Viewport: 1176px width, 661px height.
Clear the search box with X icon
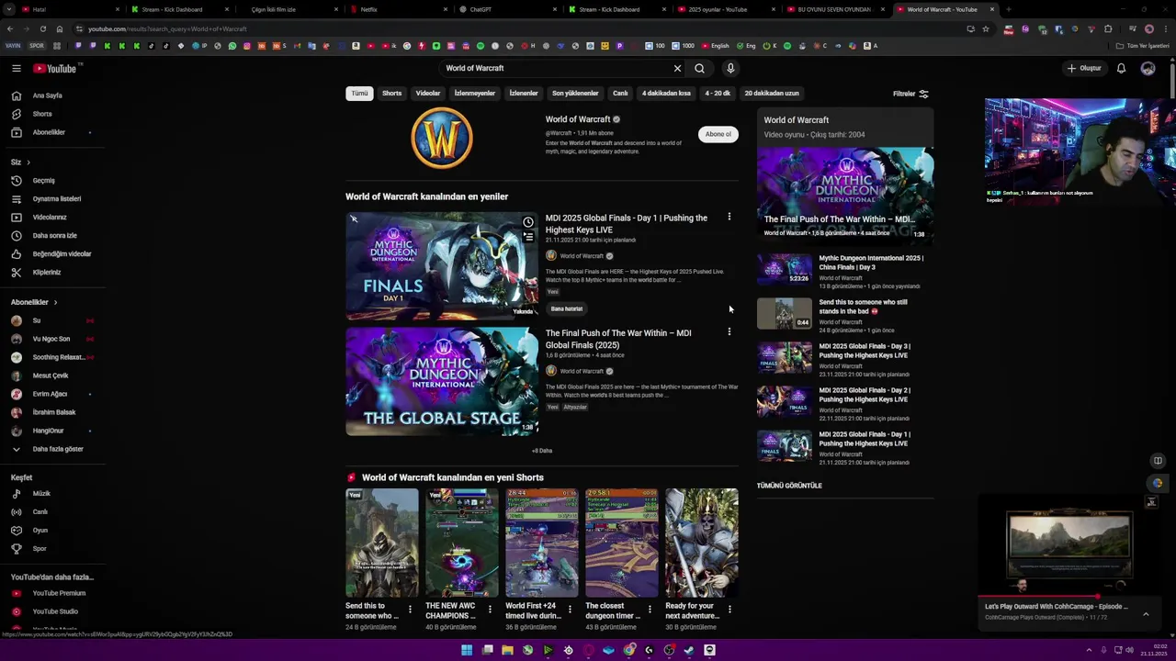point(677,68)
